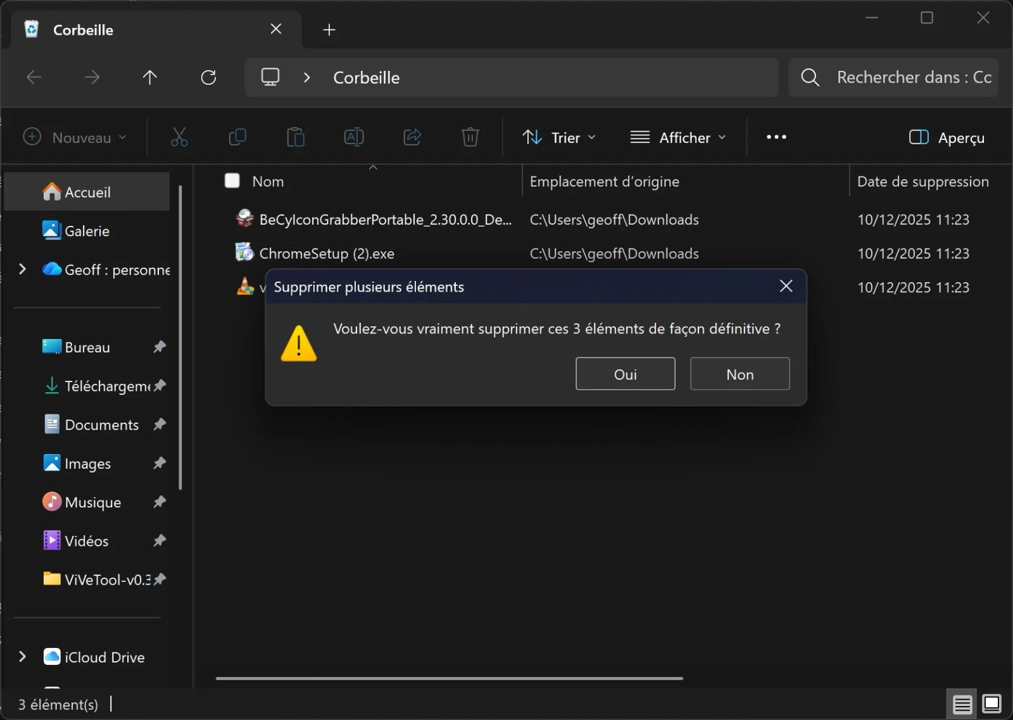The width and height of the screenshot is (1013, 720).
Task: Click Non to cancel permanent deletion
Action: [739, 374]
